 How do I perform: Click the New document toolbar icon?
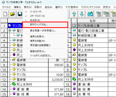tap(5, 14)
